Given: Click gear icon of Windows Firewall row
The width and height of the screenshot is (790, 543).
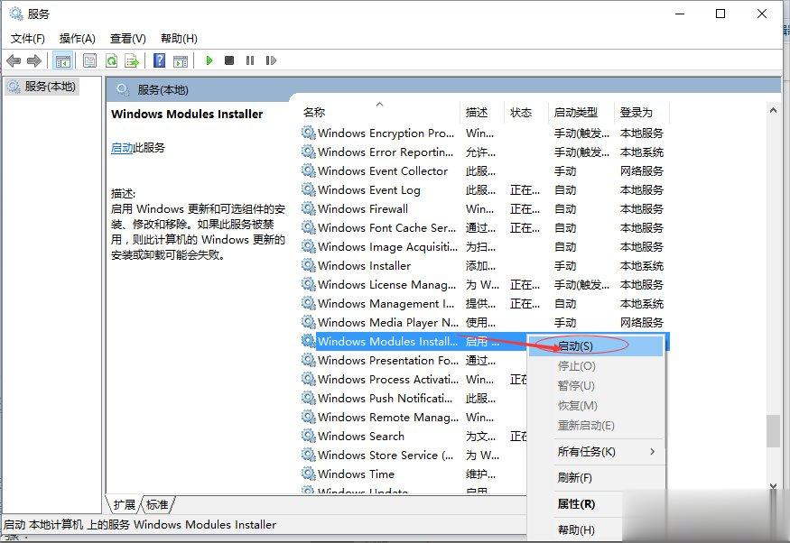Looking at the screenshot, I should pyautogui.click(x=309, y=208).
